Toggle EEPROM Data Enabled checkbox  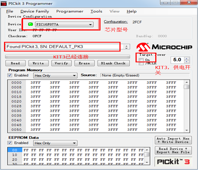coord(9,143)
